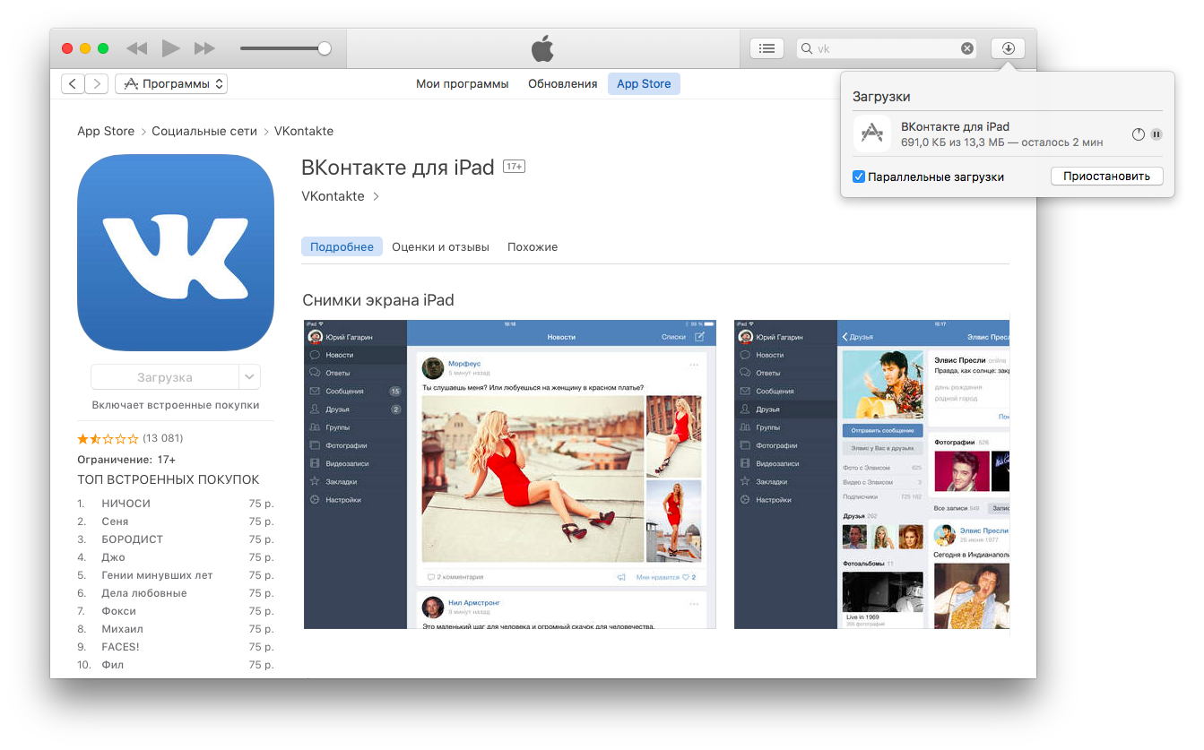
Task: Click the Сеня in-app purchase row
Action: point(176,522)
